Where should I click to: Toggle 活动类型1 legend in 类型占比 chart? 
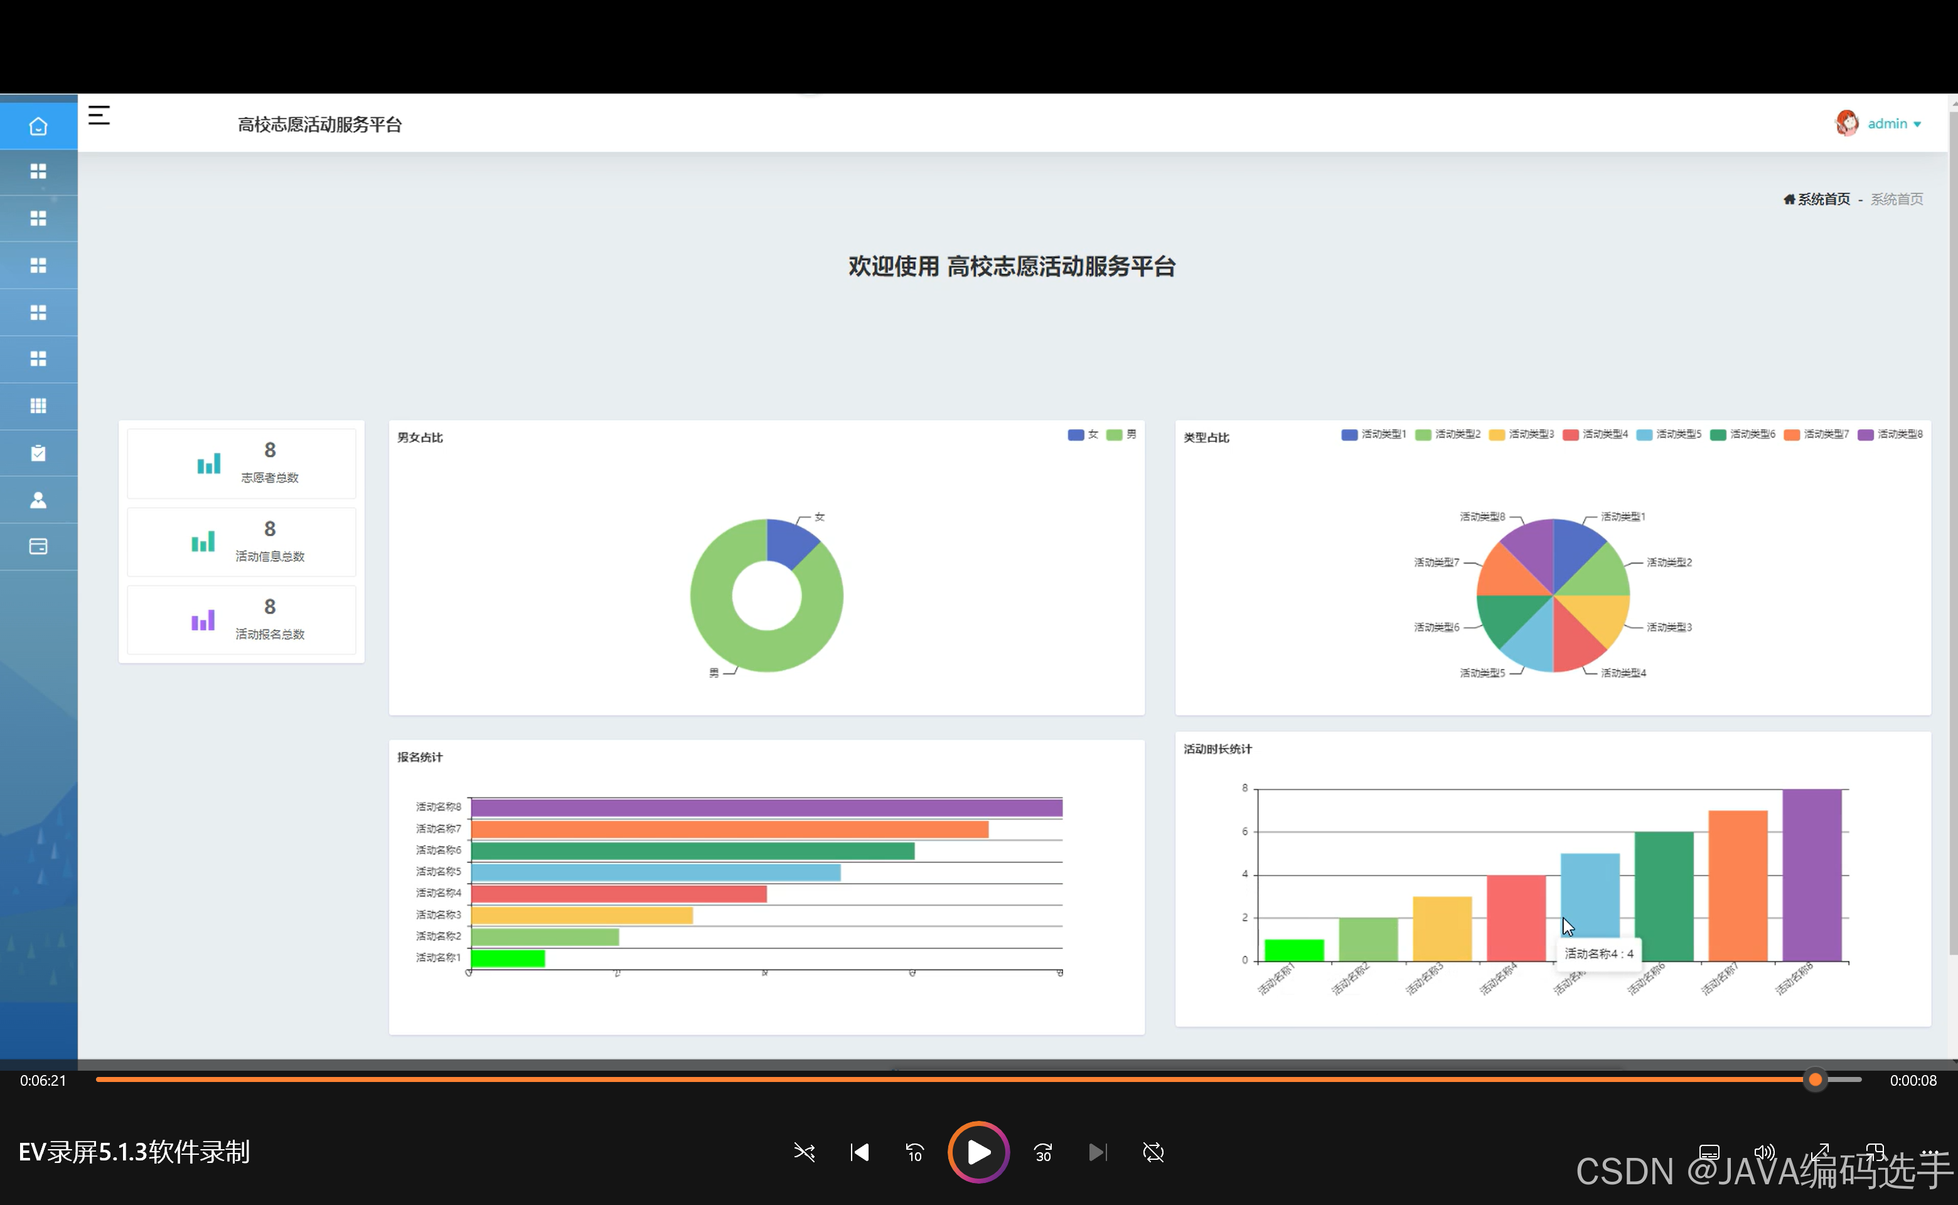(1373, 434)
